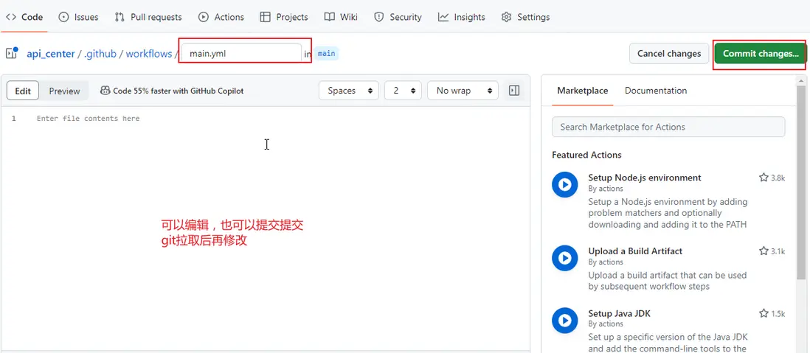810x353 pixels.
Task: Open the No wrap dropdown
Action: tap(463, 91)
